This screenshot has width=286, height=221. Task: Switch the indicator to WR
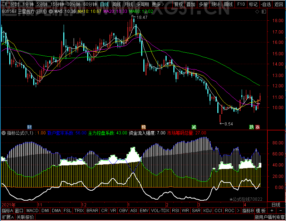coord(185,210)
